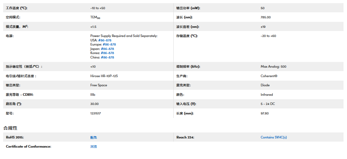
Task: Click the input voltage value 5 - 24 DC
Action: (268, 104)
